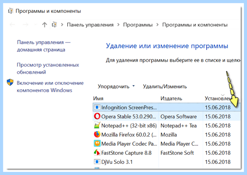Select Media Player Codec Pa... program name
The width and height of the screenshot is (247, 175).
click(x=129, y=144)
